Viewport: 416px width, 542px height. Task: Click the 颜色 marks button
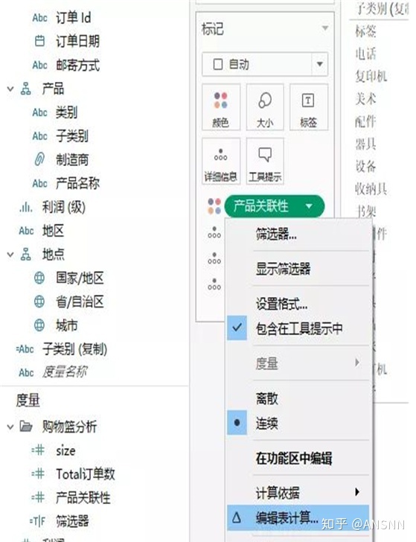221,107
